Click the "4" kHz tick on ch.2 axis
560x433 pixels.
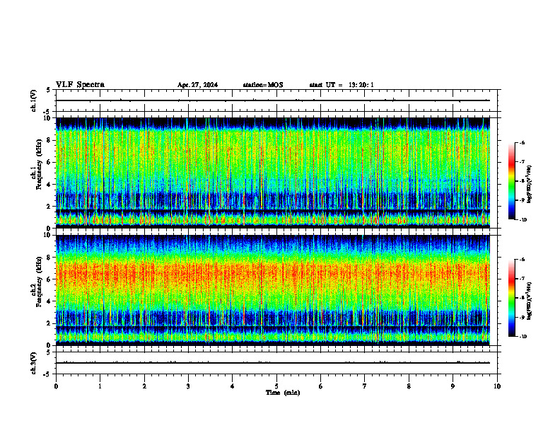(49, 301)
